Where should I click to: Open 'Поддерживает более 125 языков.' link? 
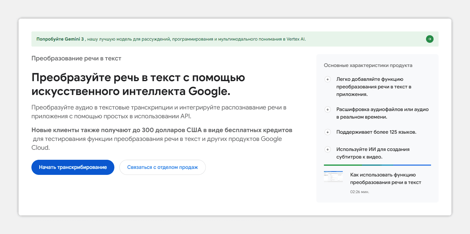coord(376,132)
